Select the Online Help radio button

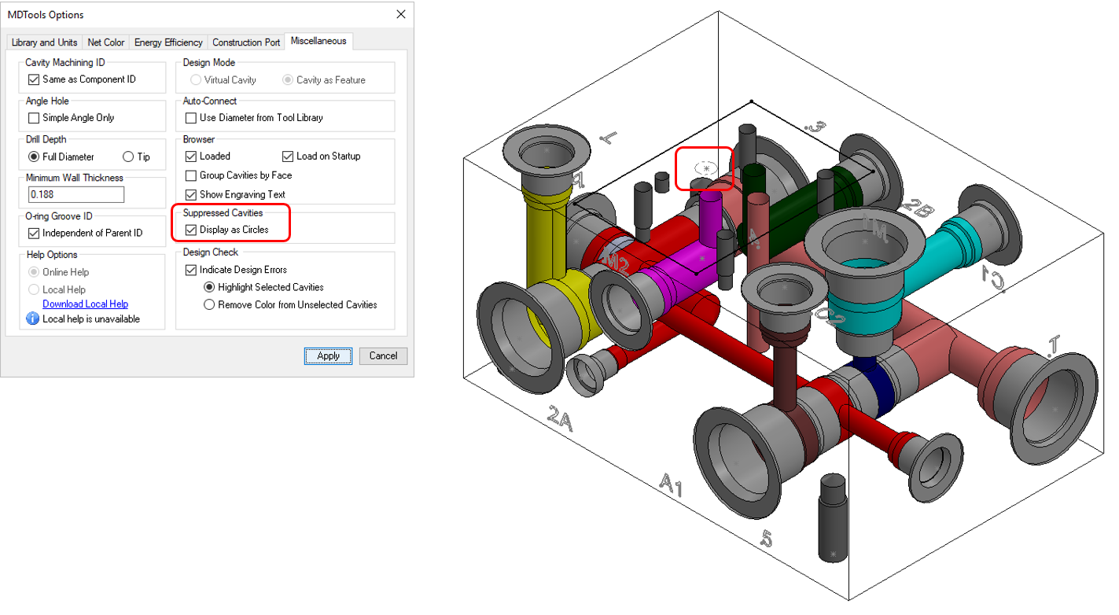pyautogui.click(x=34, y=272)
